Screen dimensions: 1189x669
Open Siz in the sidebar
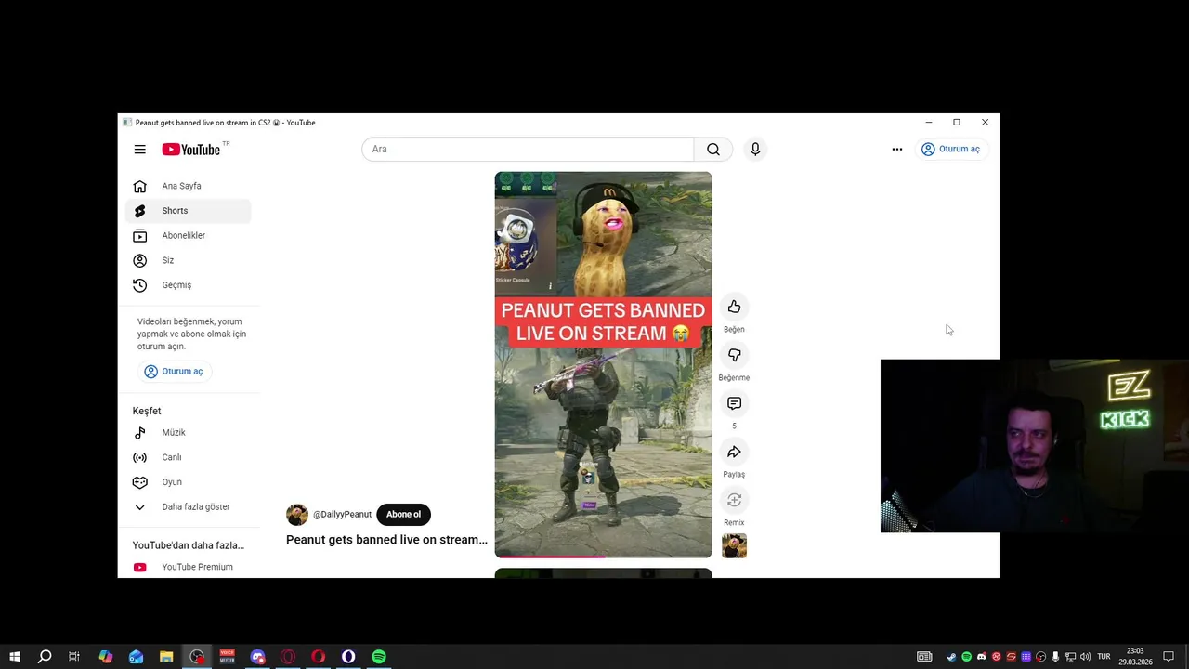coord(188,260)
